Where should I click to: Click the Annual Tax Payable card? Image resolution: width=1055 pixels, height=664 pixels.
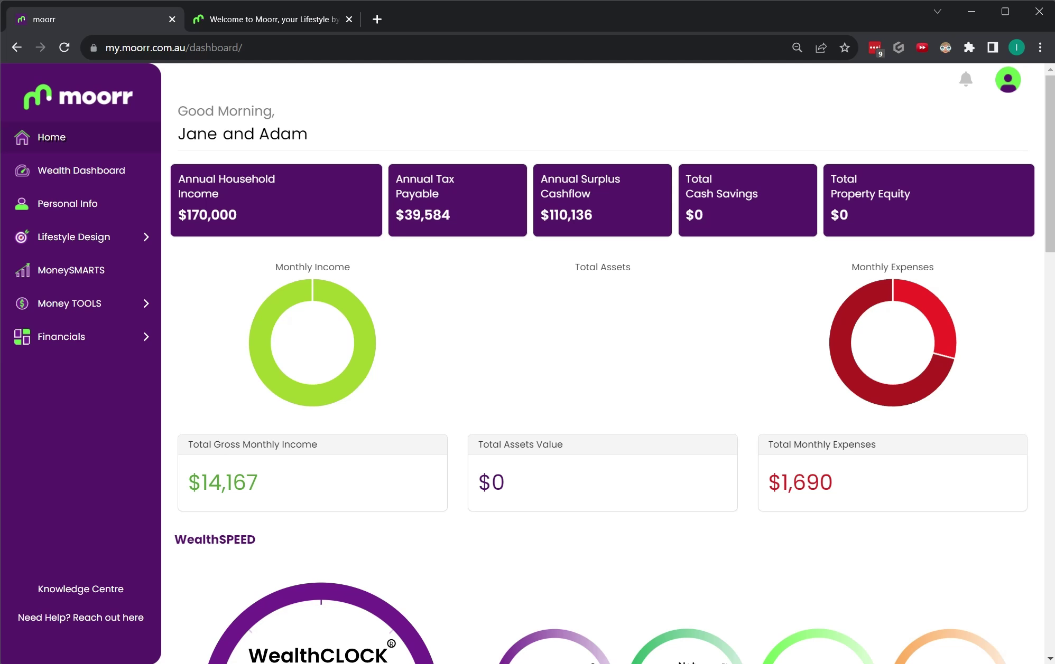pos(458,201)
